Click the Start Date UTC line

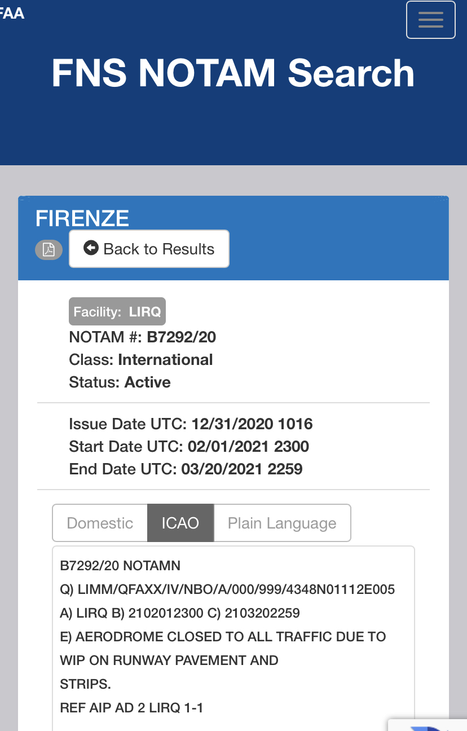(x=189, y=447)
